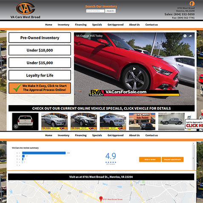Click the Under $15,000 button
The width and height of the screenshot is (203, 203).
click(40, 63)
